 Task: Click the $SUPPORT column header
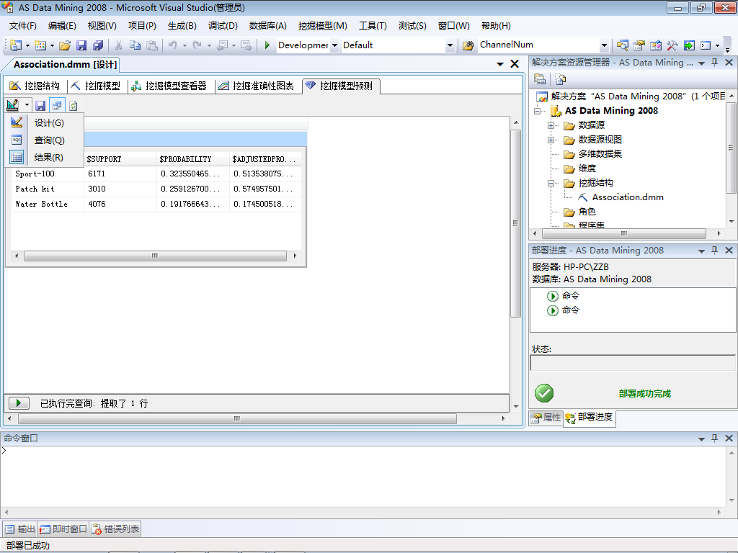(120, 159)
